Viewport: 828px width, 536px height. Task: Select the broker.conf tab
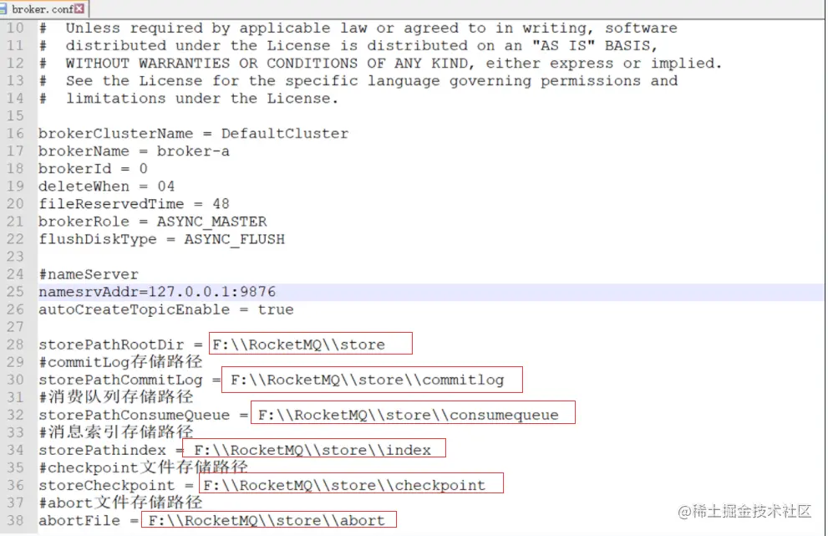(43, 8)
